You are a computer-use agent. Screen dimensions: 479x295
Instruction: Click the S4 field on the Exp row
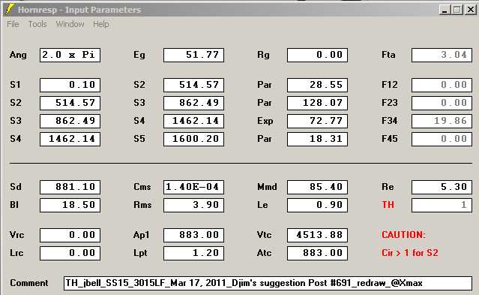point(193,121)
